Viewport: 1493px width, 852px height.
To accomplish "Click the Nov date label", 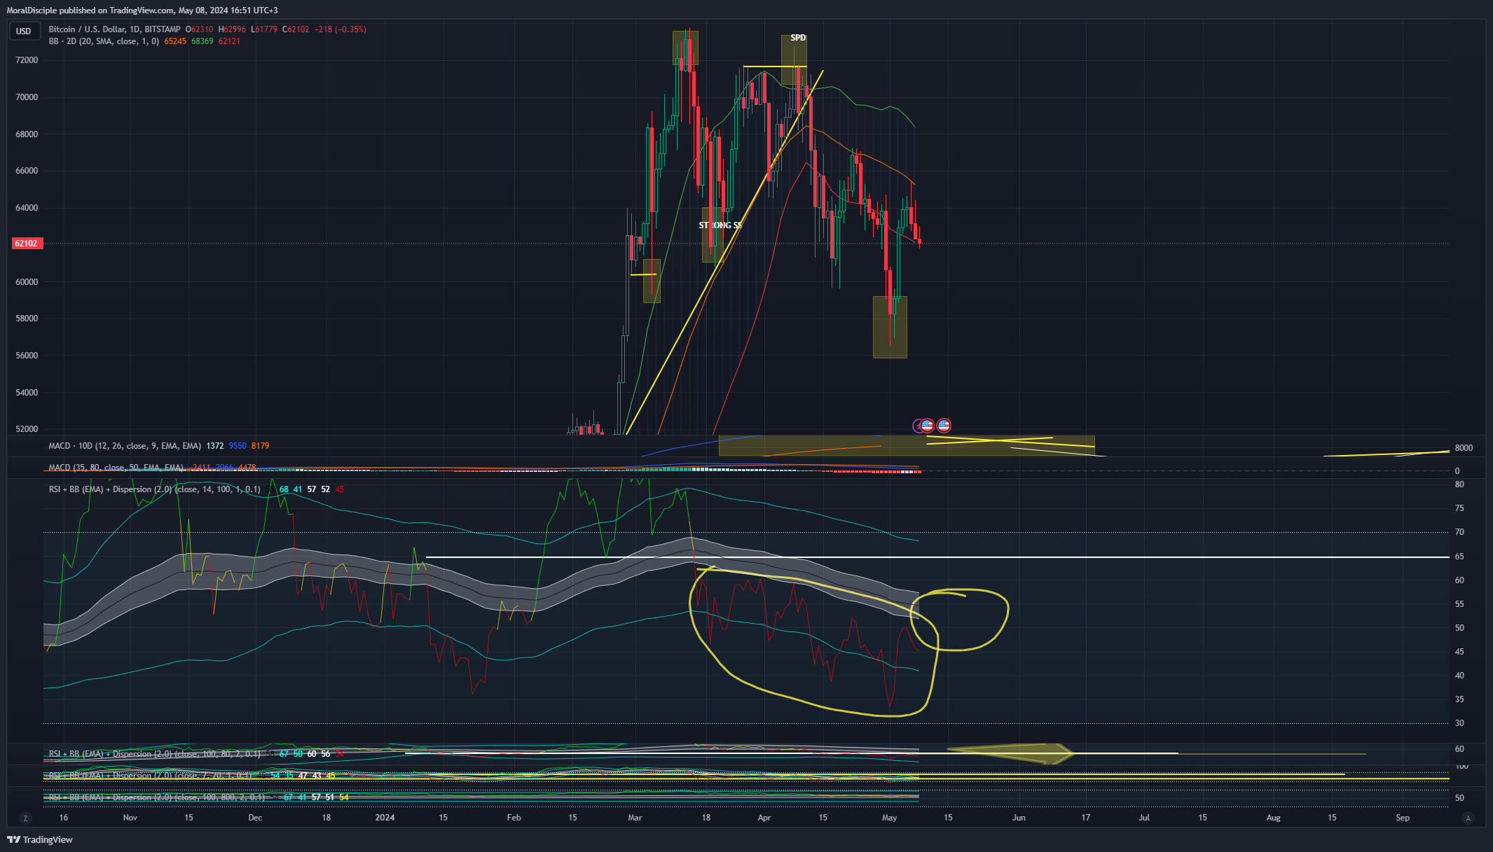I will coord(130,818).
